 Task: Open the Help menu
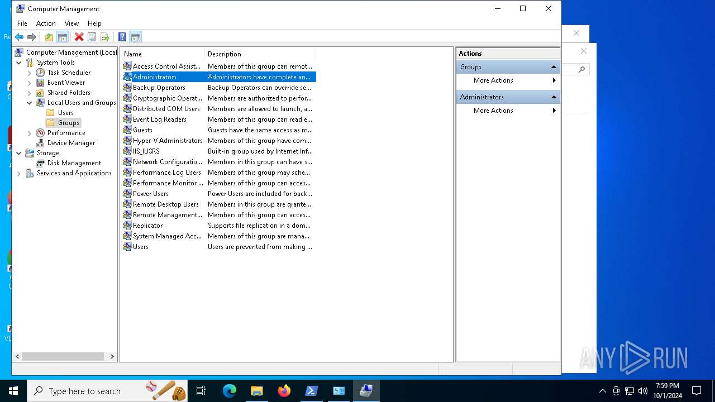[x=94, y=23]
